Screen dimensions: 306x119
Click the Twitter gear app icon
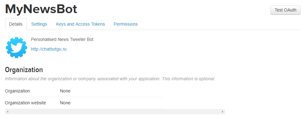(16, 47)
